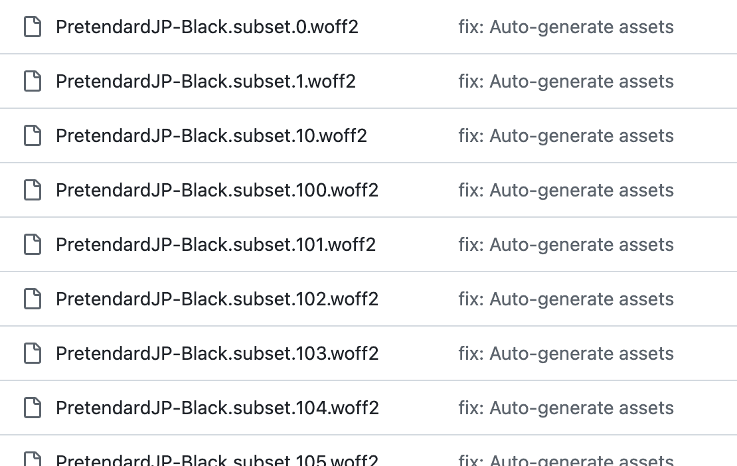The height and width of the screenshot is (466, 737).
Task: View commit message for subset.100.woff2 row
Action: click(566, 191)
